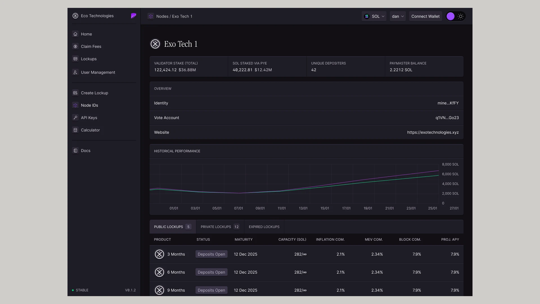Click the 12 Dec 2025 maturity for 6 Months
Image resolution: width=540 pixels, height=304 pixels.
[x=246, y=272]
